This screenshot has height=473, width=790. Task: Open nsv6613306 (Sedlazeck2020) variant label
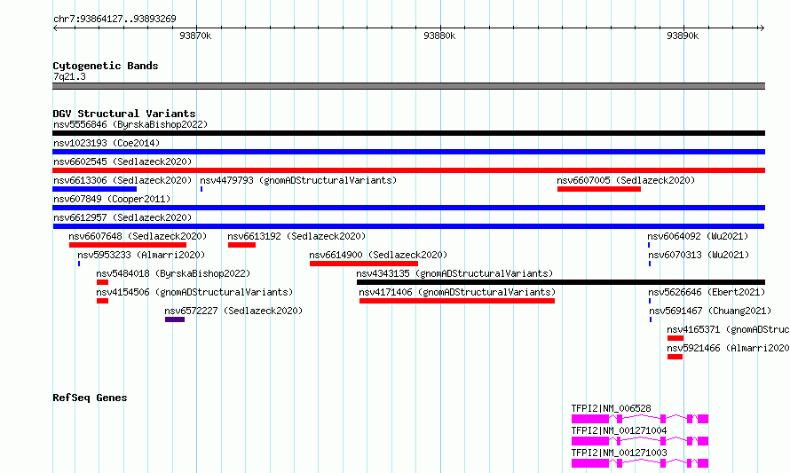(x=122, y=180)
